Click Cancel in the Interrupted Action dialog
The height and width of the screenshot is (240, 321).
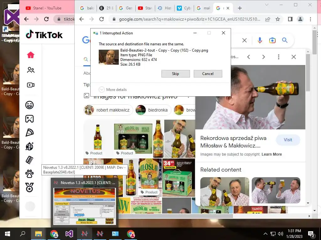point(208,74)
